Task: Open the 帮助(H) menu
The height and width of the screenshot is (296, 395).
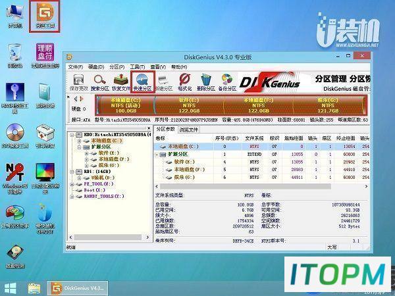Action: (x=179, y=67)
